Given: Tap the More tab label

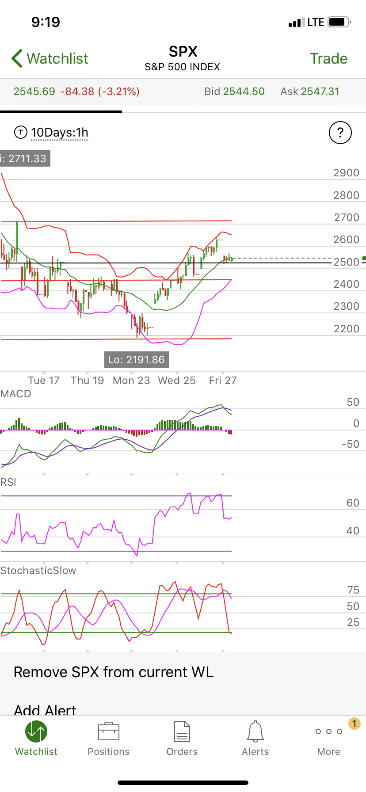Looking at the screenshot, I should tap(329, 751).
